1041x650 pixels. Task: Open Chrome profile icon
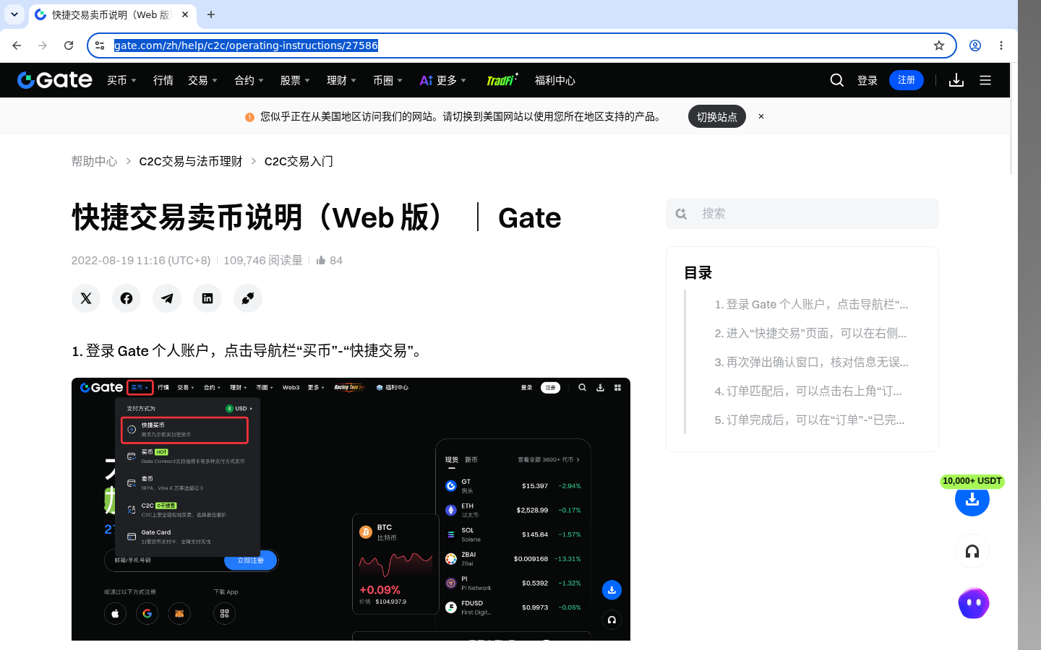975,45
